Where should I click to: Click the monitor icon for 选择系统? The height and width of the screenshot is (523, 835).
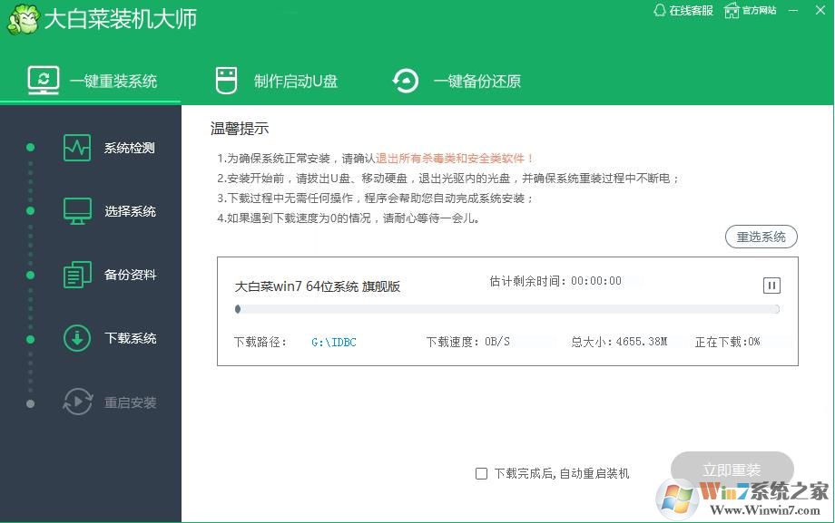[77, 211]
